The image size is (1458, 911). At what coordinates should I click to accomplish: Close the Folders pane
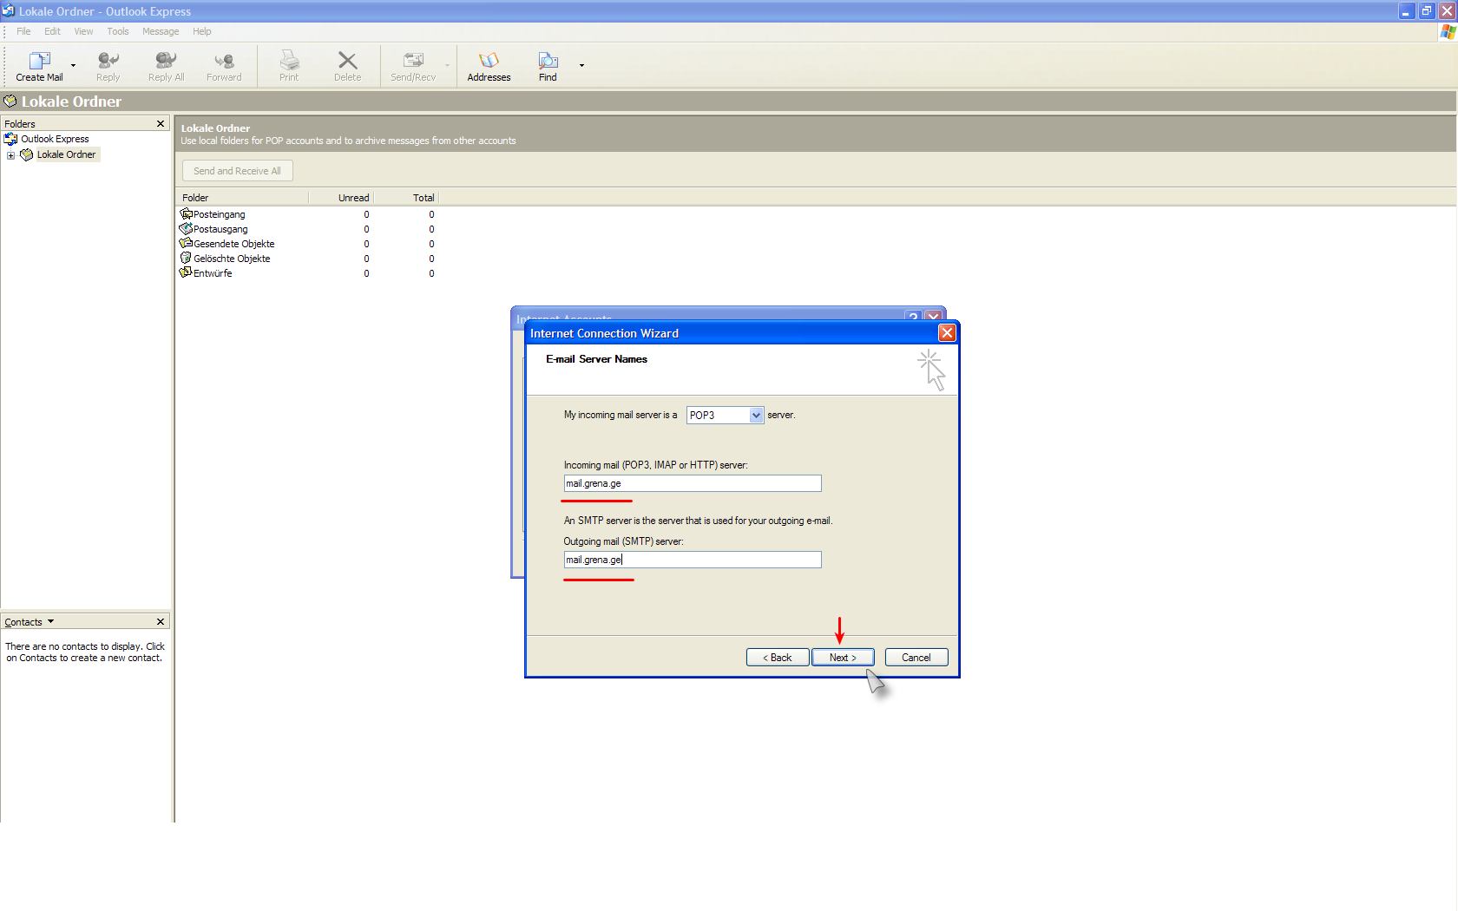(x=161, y=124)
